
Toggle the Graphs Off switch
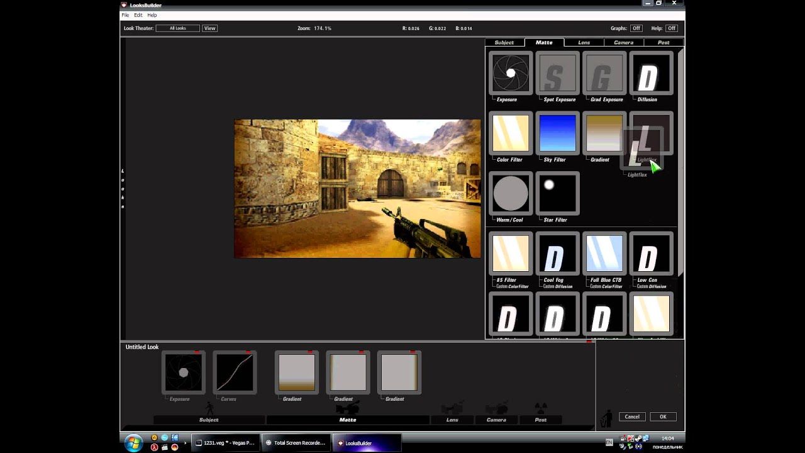(636, 28)
